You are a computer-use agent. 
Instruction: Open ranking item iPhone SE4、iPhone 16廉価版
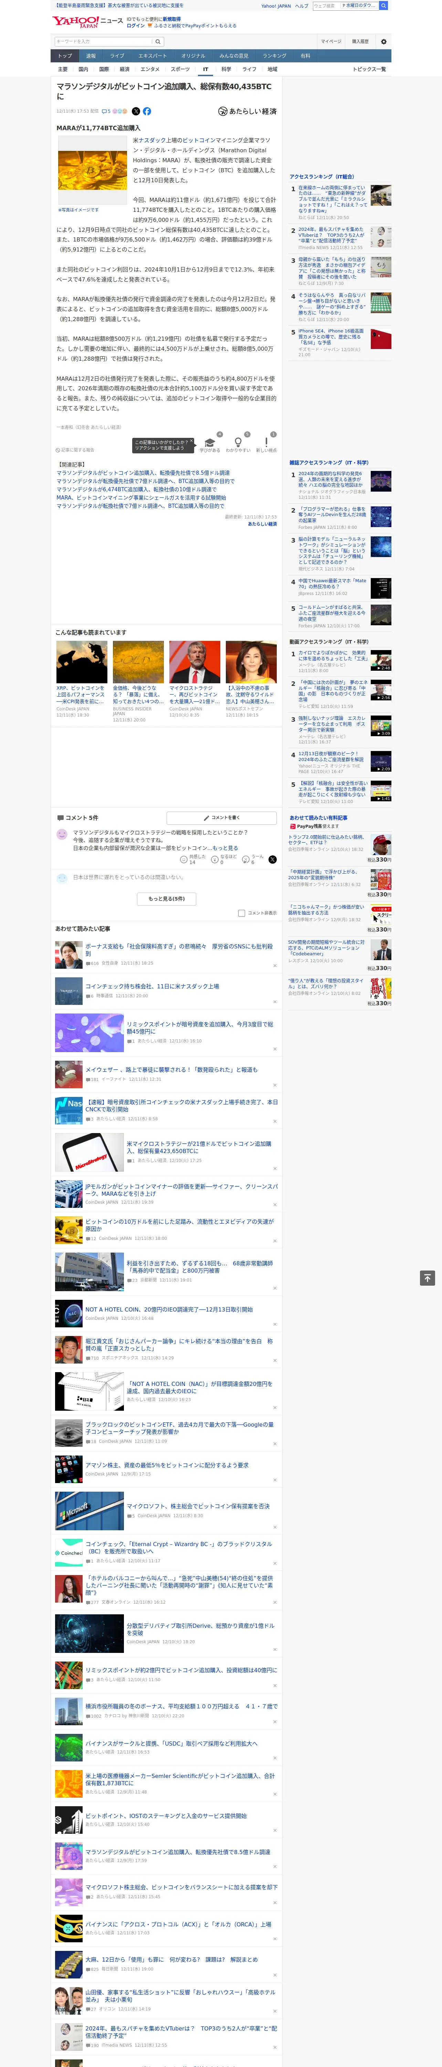pos(331,336)
